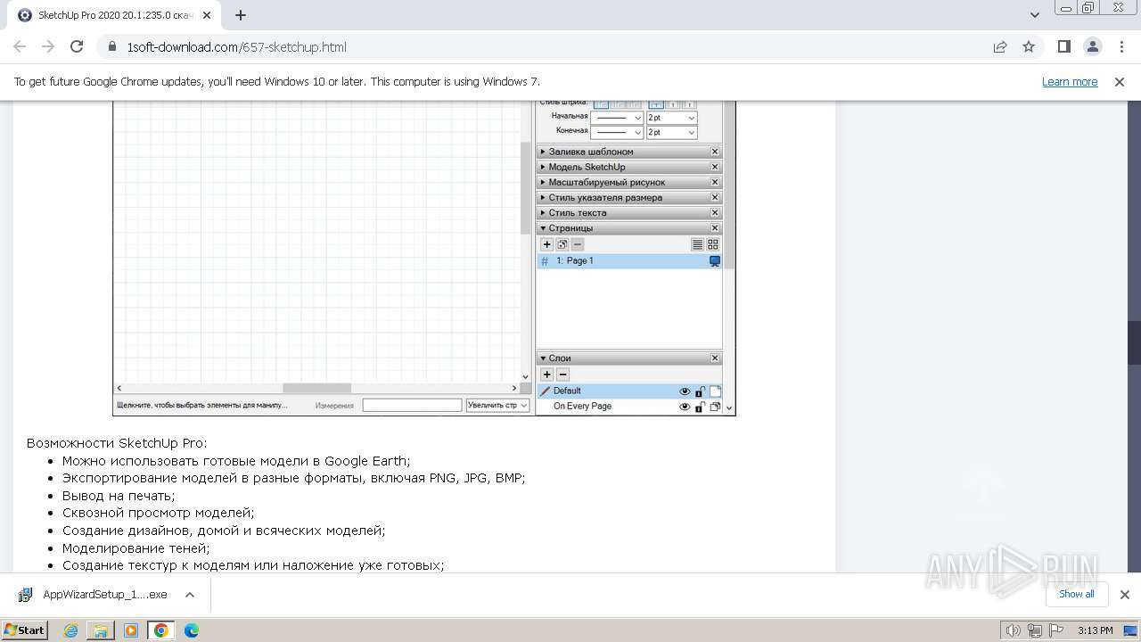
Task: Open the Chrome three-dot menu
Action: click(x=1120, y=47)
